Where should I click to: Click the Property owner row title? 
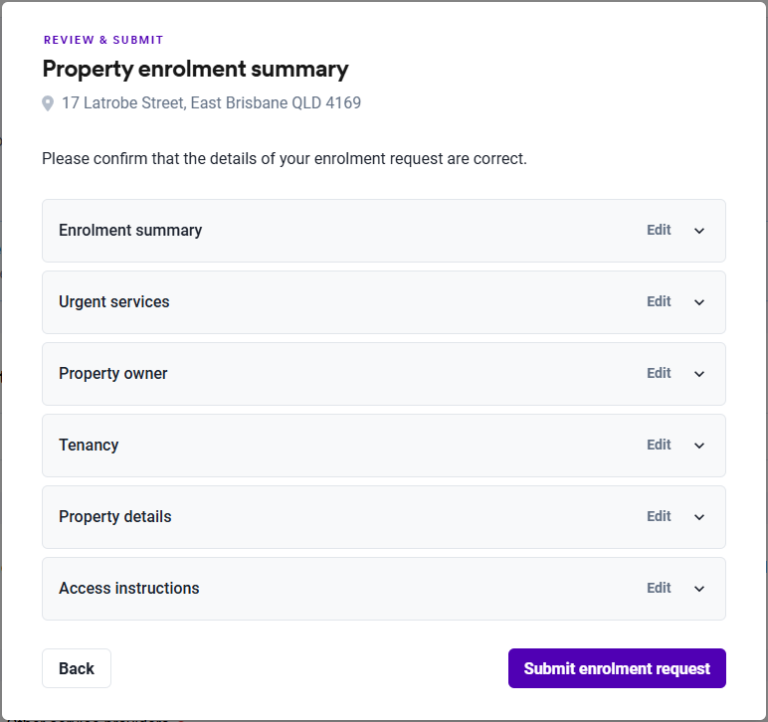(113, 373)
